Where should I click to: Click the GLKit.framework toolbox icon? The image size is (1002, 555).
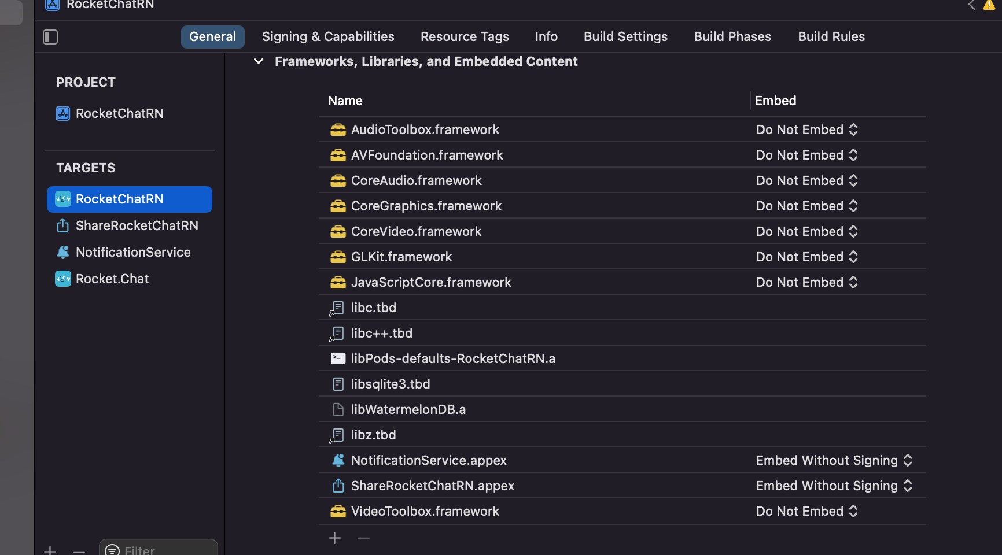pyautogui.click(x=338, y=257)
